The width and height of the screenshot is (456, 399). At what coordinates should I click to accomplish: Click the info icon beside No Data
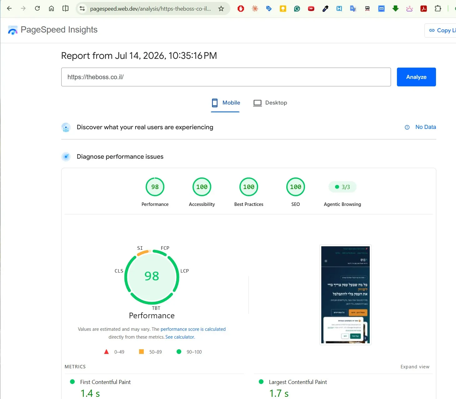pyautogui.click(x=407, y=127)
